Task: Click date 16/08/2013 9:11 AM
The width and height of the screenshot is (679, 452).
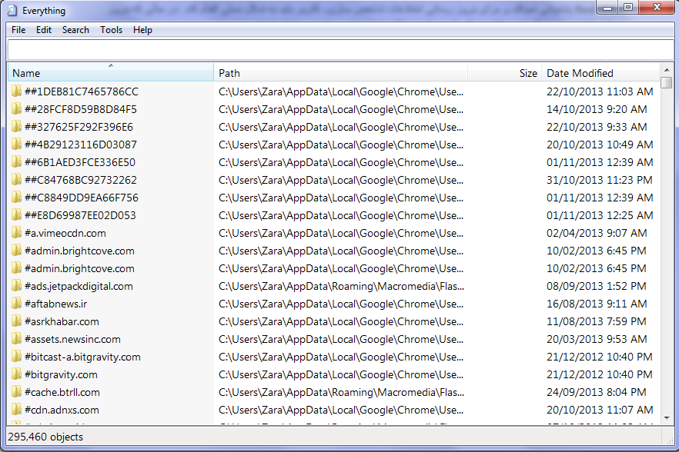Action: pos(597,304)
